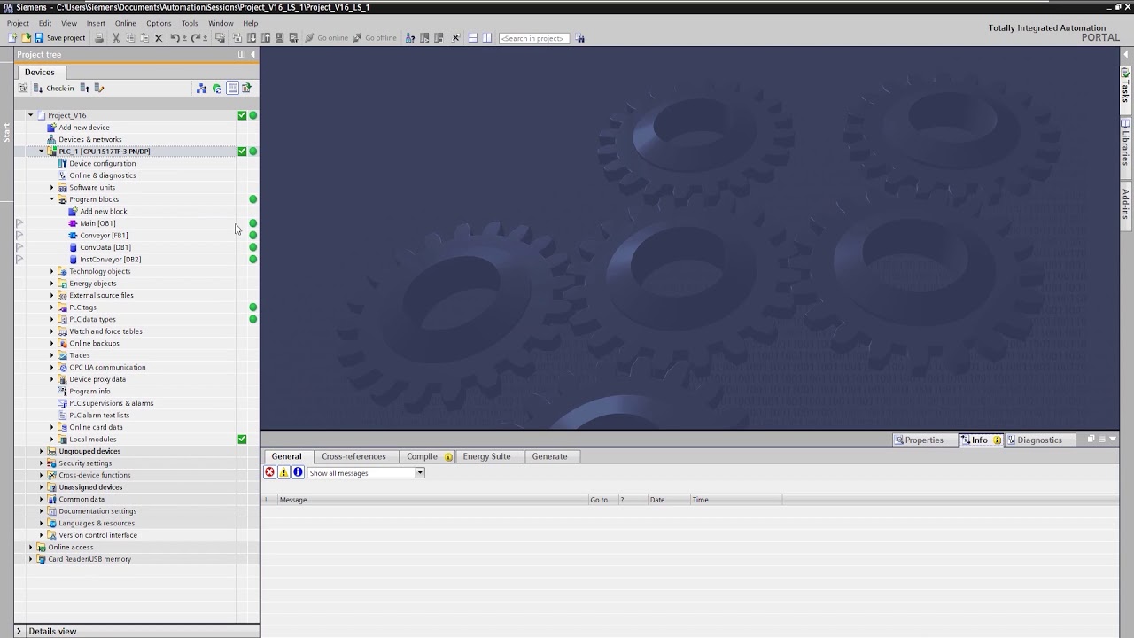Click Devices & networks entry

click(89, 139)
